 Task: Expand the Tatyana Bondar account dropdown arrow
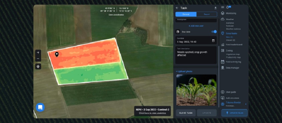246,104
